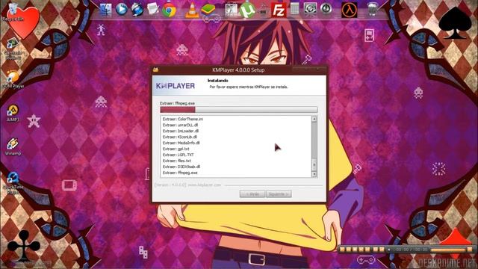Select 'Extraer: MediaInfo.dll' log row
The image size is (478, 269).
[x=181, y=143]
